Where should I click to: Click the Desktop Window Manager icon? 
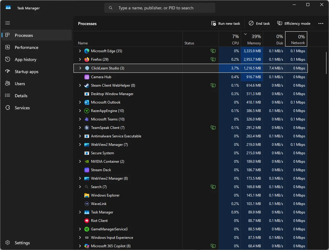87,94
